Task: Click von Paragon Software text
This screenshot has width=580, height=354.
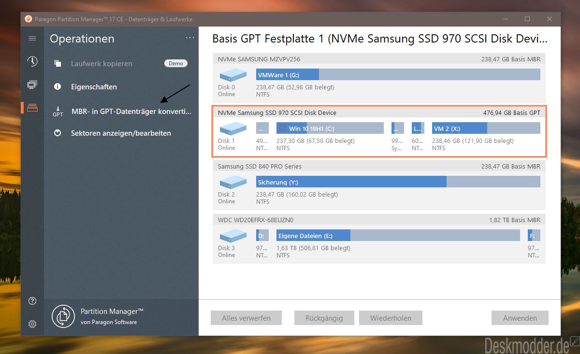Action: tap(109, 322)
